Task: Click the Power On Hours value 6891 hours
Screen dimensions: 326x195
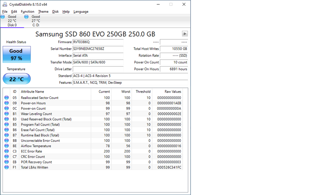Action: [174, 69]
